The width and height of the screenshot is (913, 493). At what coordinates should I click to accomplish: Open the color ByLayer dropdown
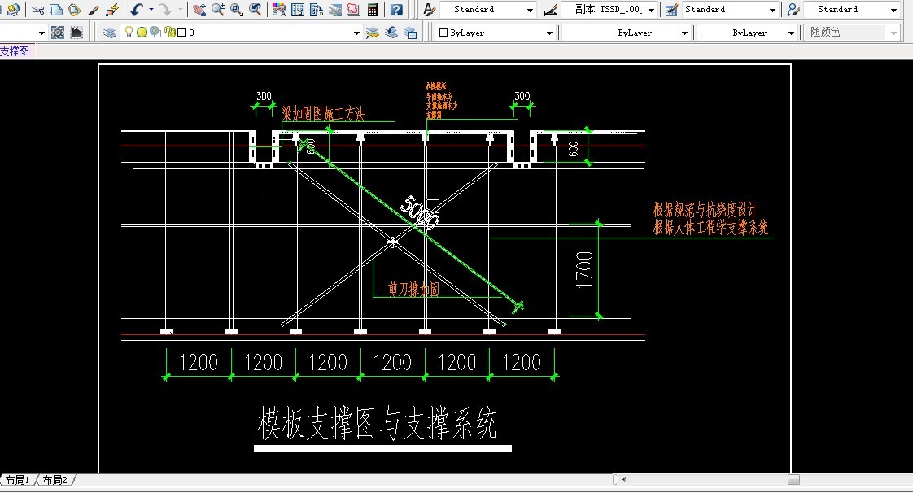click(549, 33)
